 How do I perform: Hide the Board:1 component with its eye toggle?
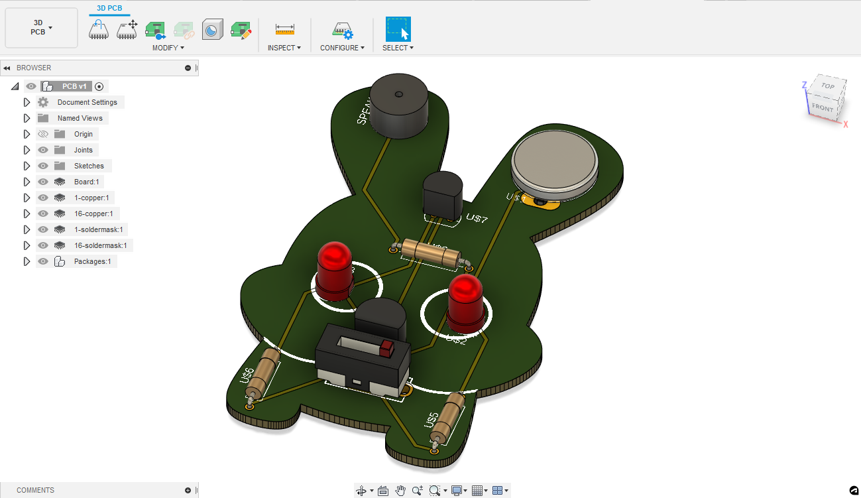click(43, 181)
